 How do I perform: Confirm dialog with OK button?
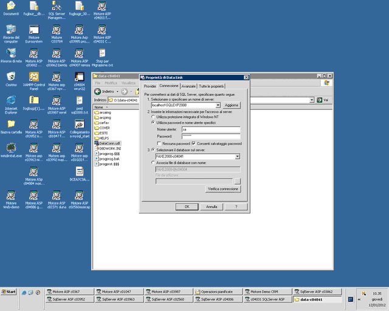point(187,207)
